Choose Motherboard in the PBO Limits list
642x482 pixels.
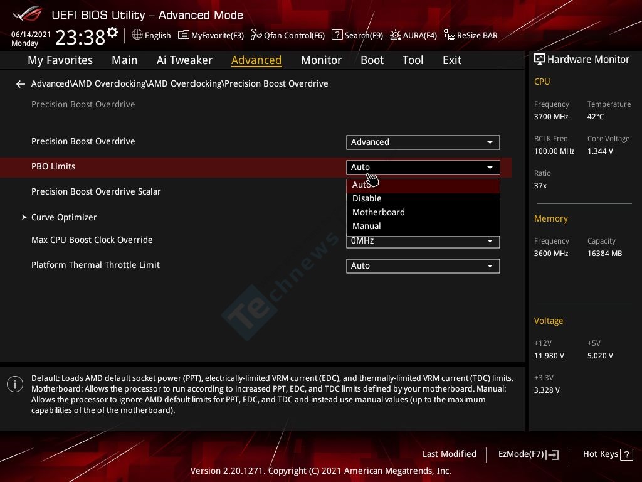(423, 212)
